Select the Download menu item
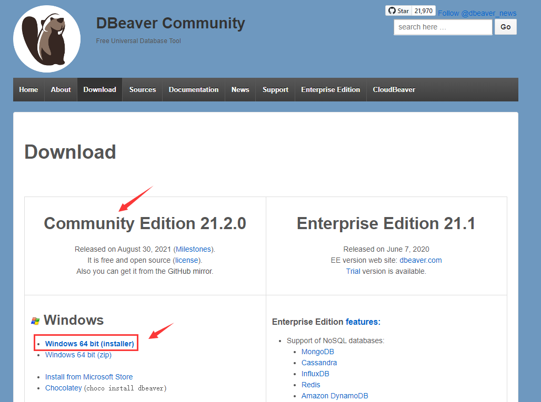The width and height of the screenshot is (541, 402). pos(99,89)
